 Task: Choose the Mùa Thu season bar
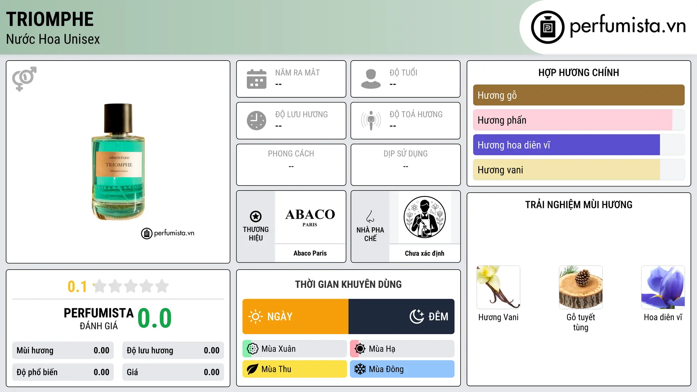pos(295,369)
